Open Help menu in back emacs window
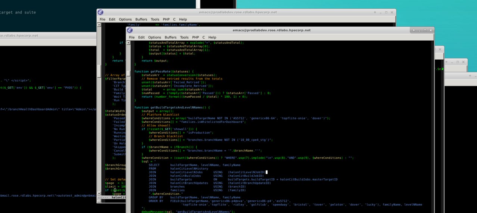This screenshot has width=477, height=213. pyautogui.click(x=183, y=19)
